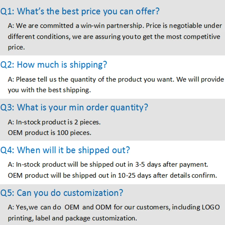Open the Q2 "How much is shipping?" heading

click(54, 65)
